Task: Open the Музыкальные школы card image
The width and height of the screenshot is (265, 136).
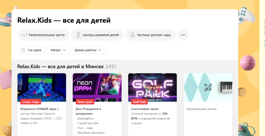Action: 208,88
